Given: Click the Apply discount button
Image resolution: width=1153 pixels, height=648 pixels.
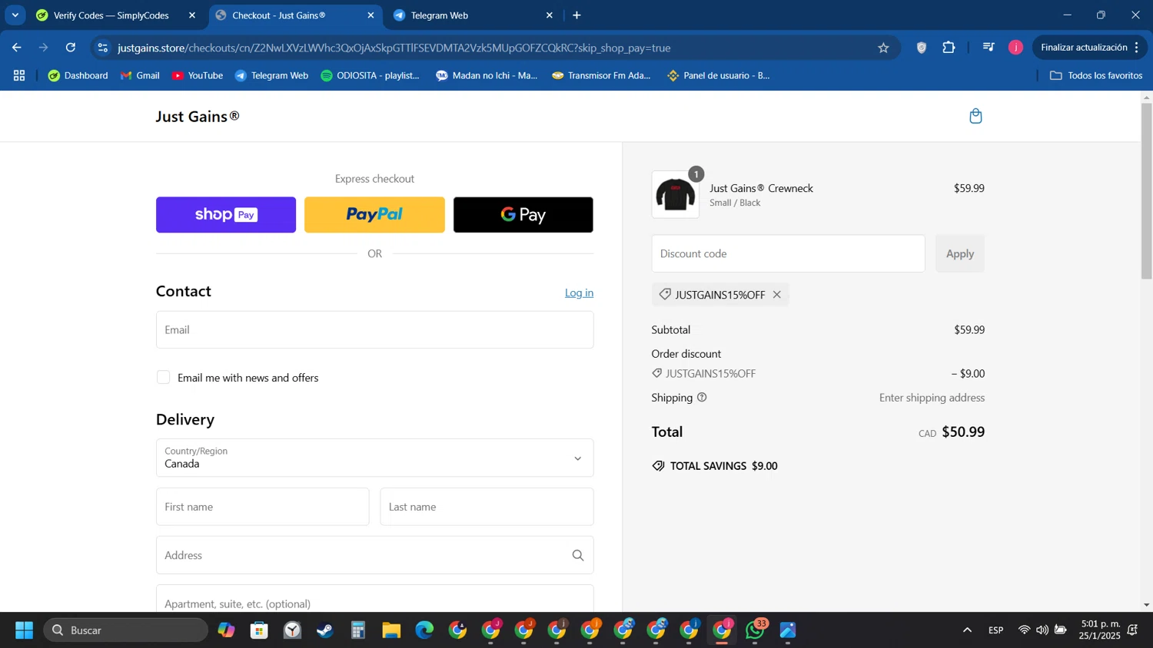Looking at the screenshot, I should 959,253.
